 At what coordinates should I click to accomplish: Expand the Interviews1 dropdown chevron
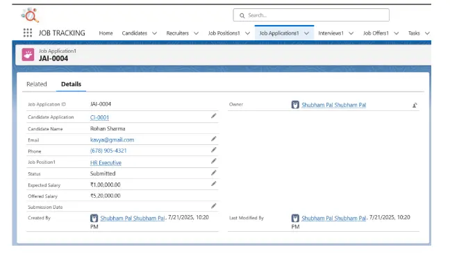pyautogui.click(x=351, y=33)
